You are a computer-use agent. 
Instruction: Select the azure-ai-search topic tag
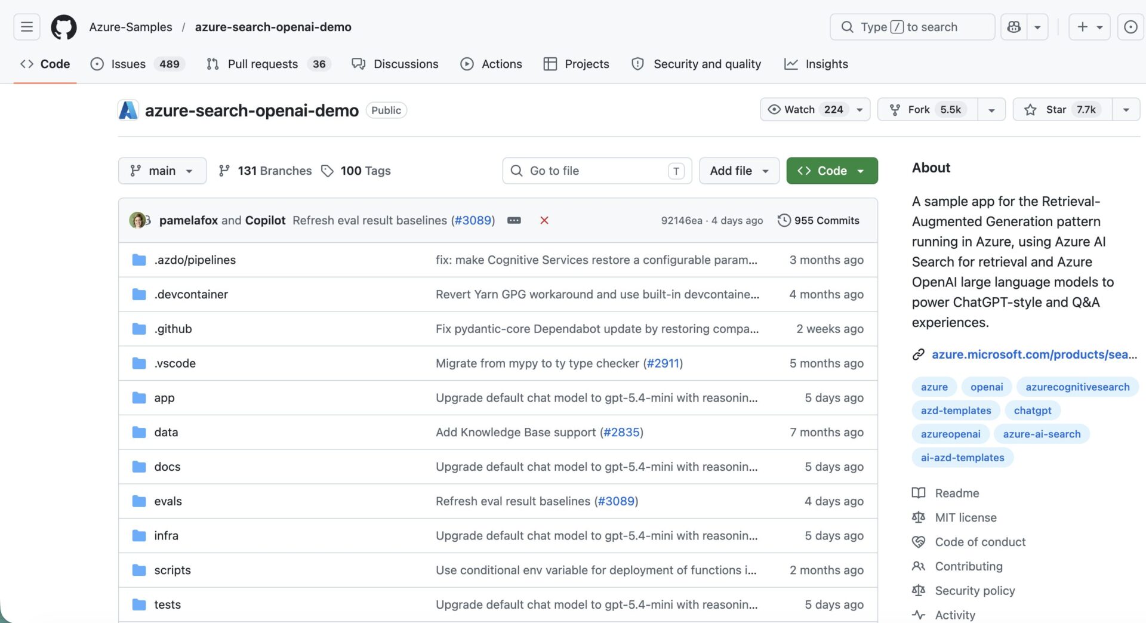pos(1042,434)
